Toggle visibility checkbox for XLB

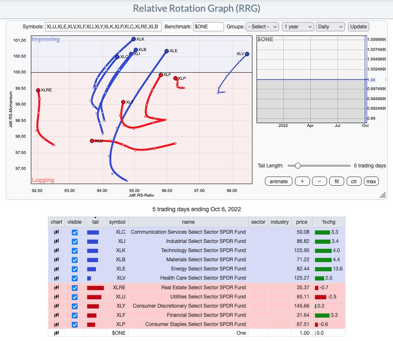(x=75, y=260)
